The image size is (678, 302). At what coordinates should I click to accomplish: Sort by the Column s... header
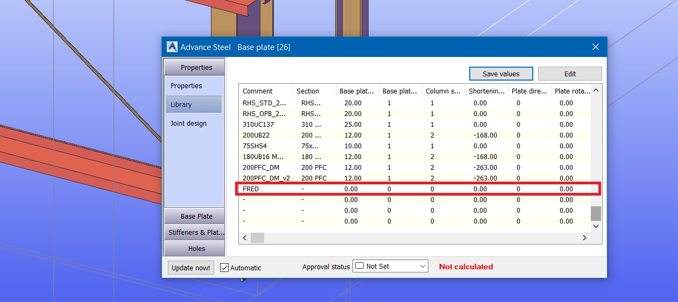[443, 91]
